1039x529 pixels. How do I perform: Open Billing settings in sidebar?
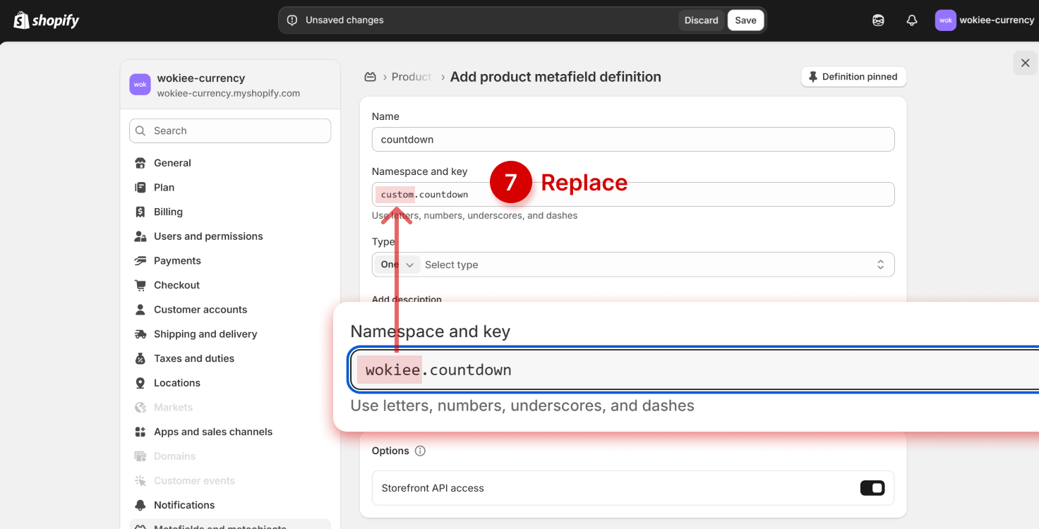coord(168,212)
